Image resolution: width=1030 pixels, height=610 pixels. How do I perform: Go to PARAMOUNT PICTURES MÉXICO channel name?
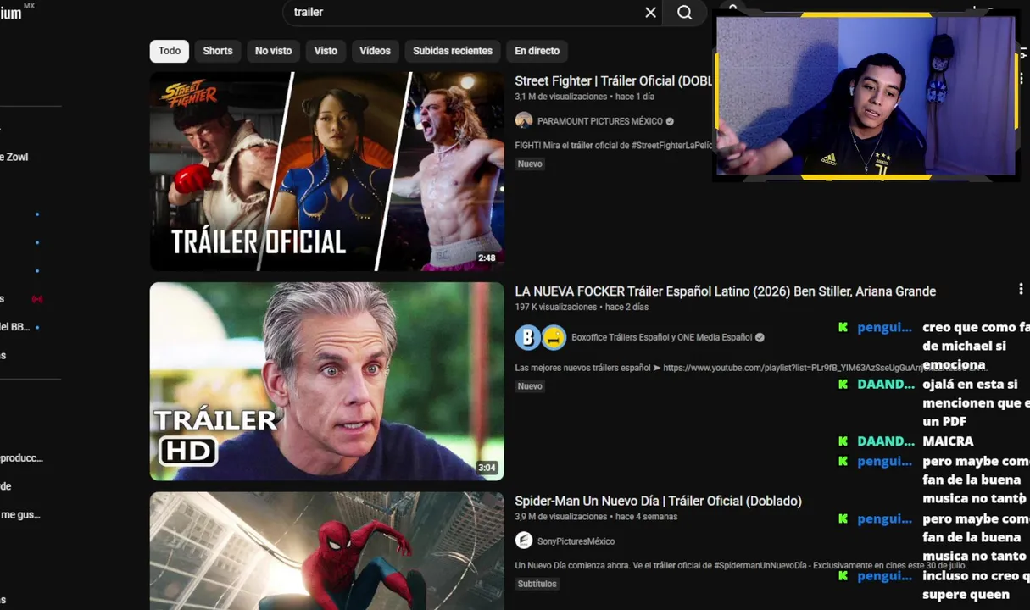tap(600, 121)
